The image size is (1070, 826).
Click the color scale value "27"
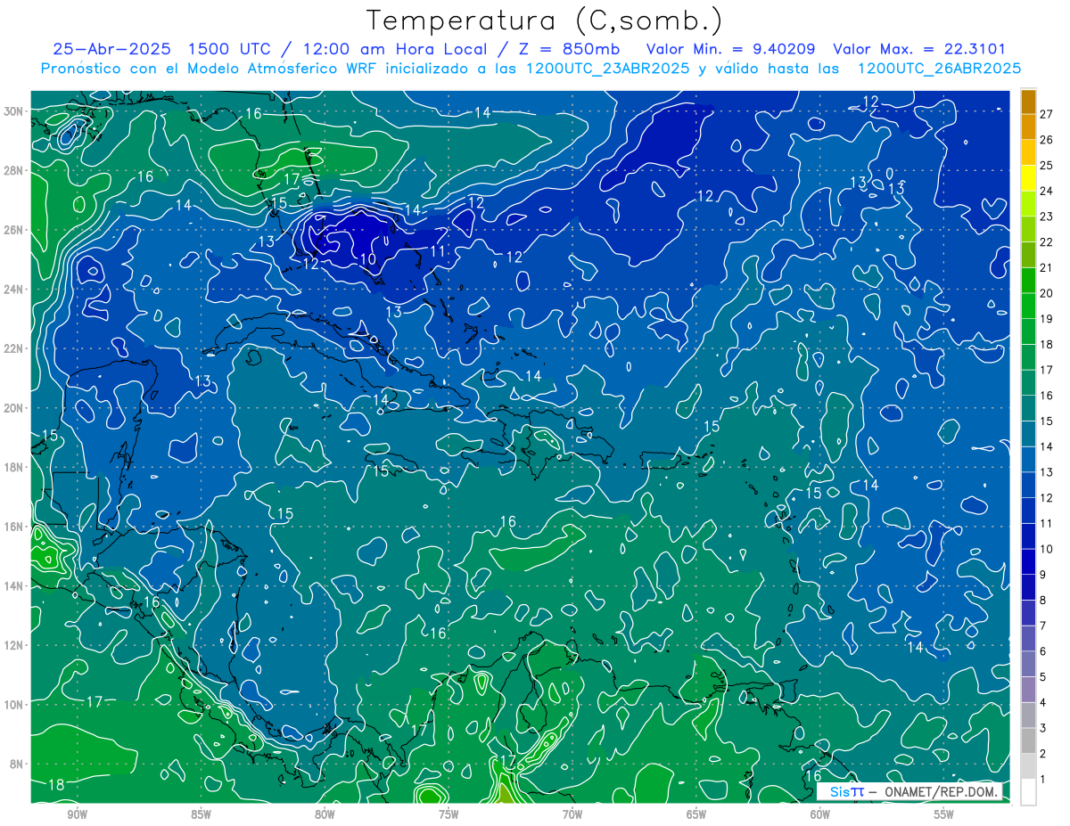[x=1046, y=113]
